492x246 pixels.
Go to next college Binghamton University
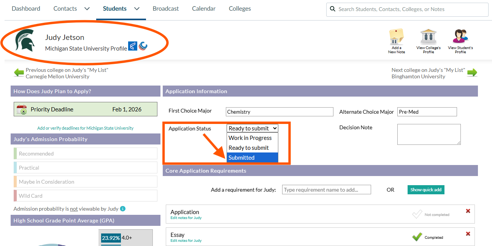[x=418, y=76]
